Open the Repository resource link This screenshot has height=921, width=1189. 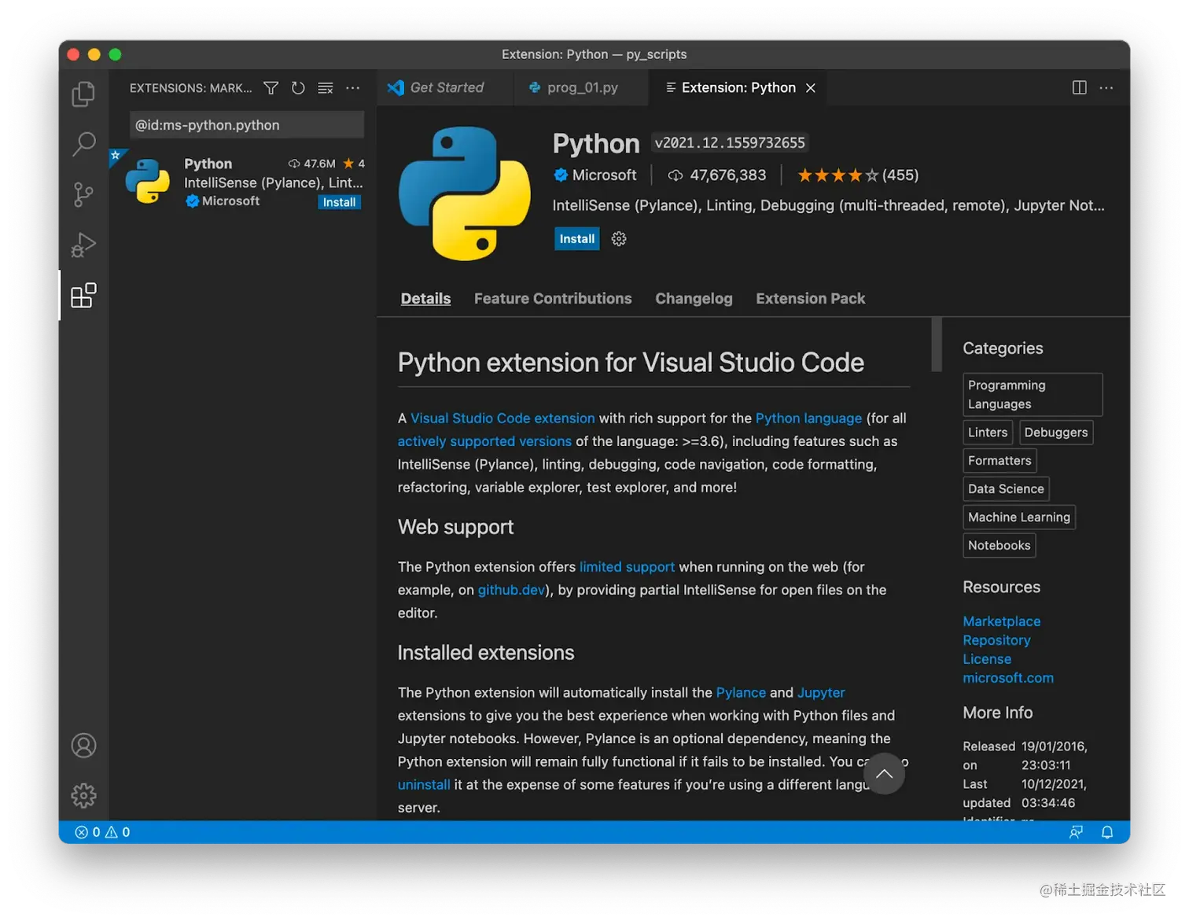coord(996,640)
